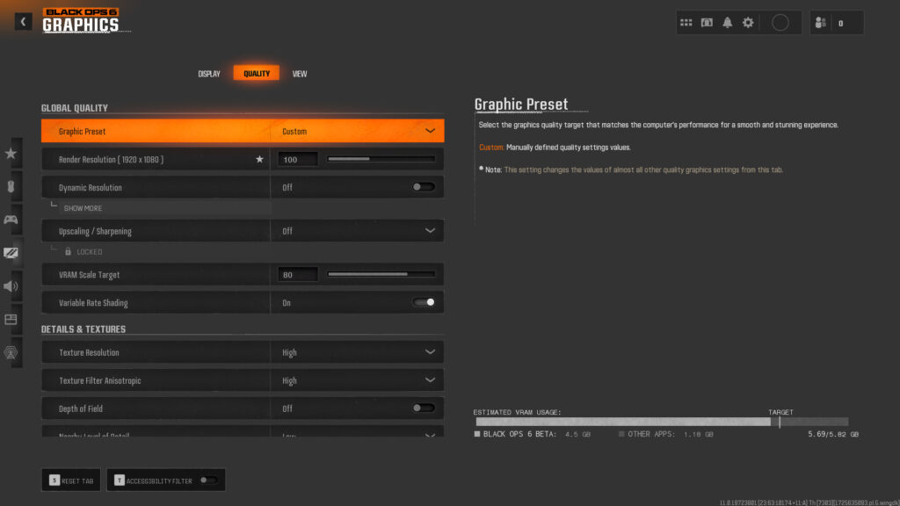Open the grid menu icon in the top bar

[686, 23]
